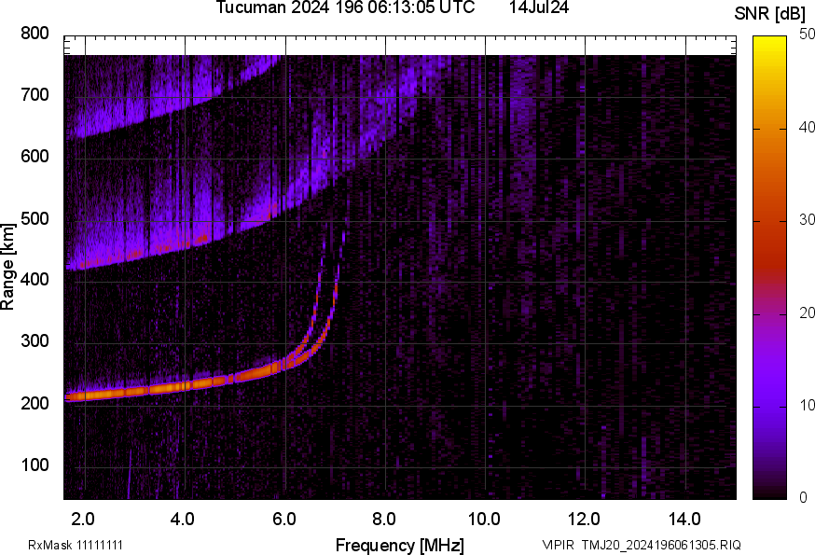Click the 'Range [km]' axis label

pos(7,267)
